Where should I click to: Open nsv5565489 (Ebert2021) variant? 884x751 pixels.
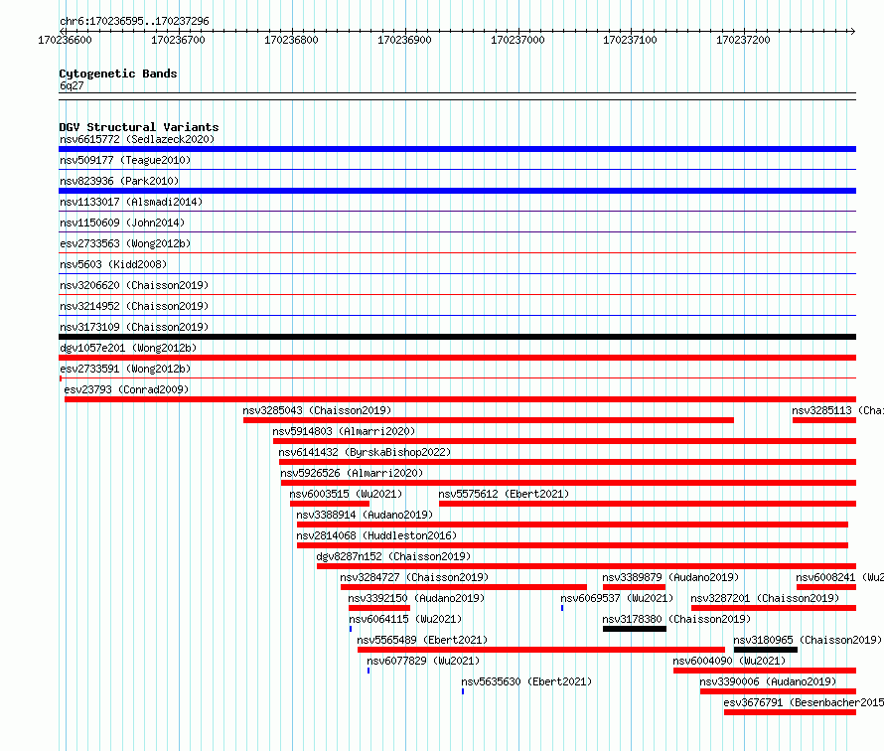[422, 640]
